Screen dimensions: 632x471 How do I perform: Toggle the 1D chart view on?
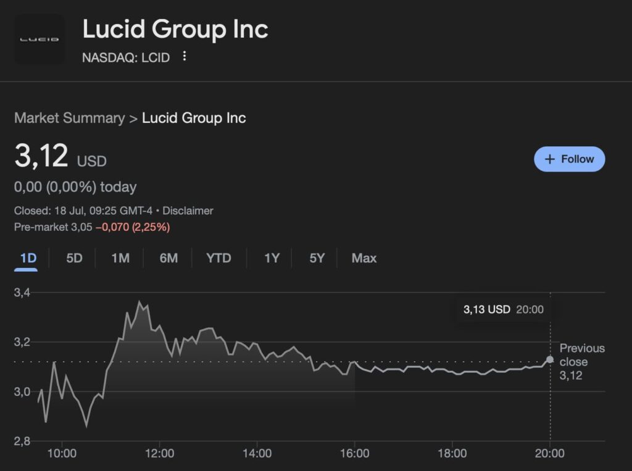[x=26, y=258]
